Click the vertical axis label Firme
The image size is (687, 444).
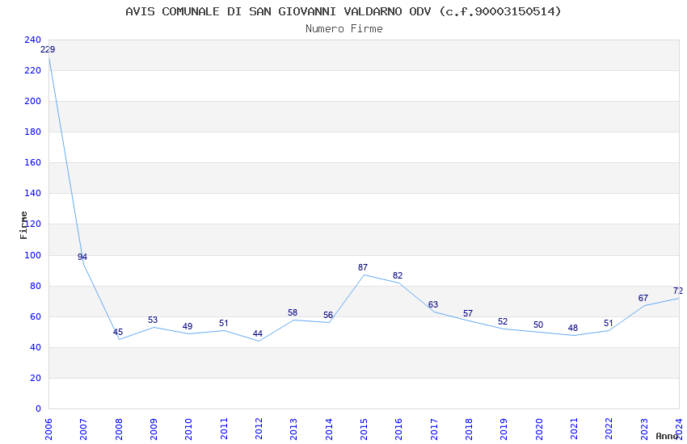pyautogui.click(x=23, y=225)
